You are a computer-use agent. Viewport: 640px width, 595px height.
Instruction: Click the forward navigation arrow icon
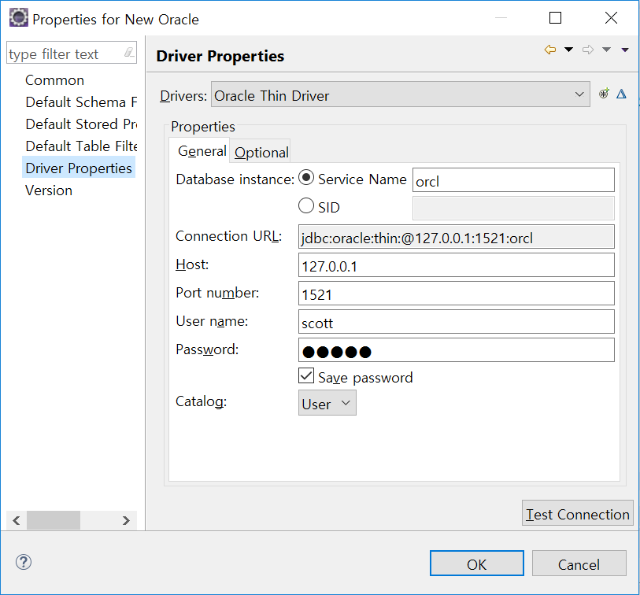click(x=588, y=50)
